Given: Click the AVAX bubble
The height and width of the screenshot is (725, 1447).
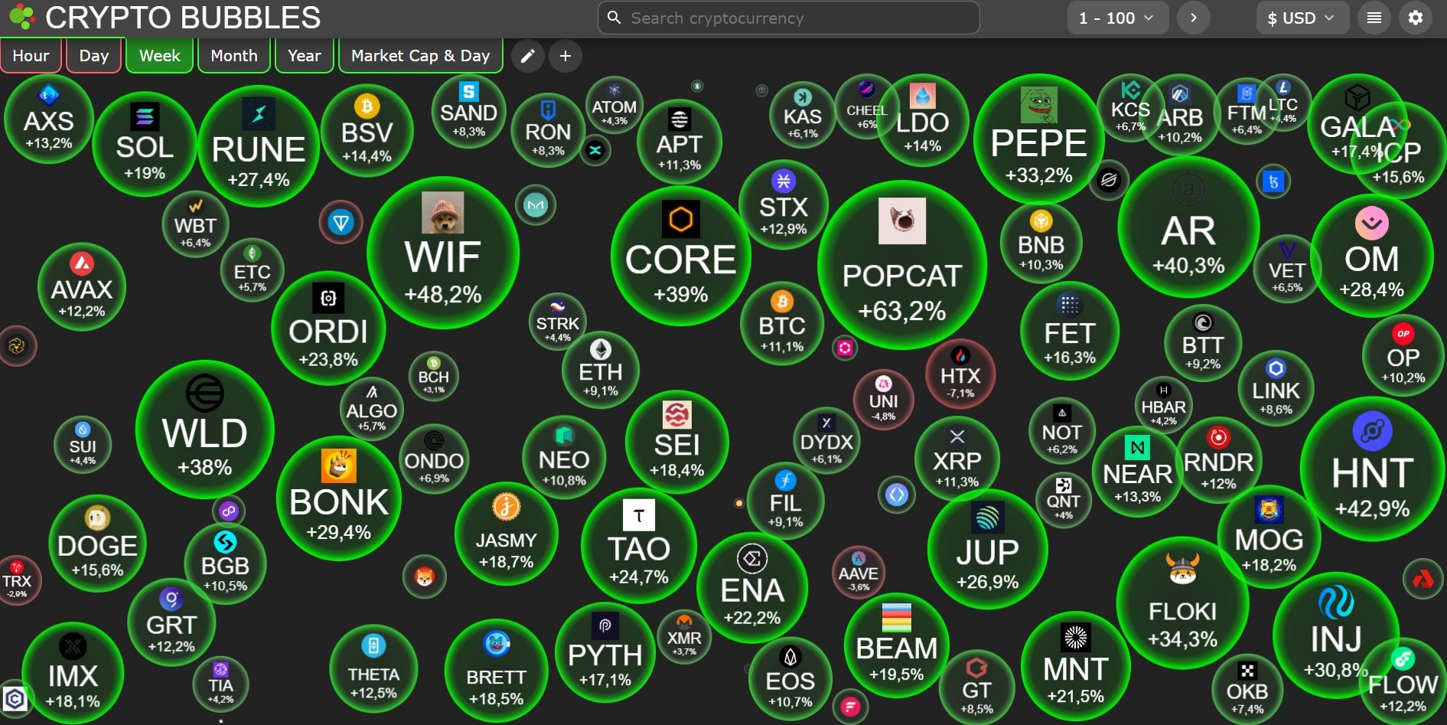Looking at the screenshot, I should (82, 286).
